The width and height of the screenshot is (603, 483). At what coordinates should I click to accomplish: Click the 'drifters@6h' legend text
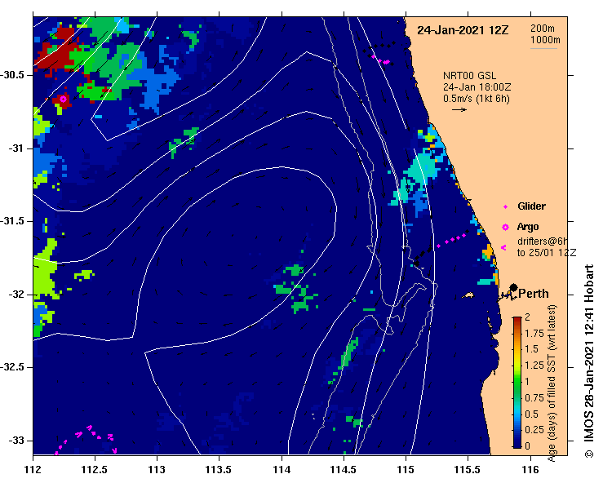coord(543,241)
